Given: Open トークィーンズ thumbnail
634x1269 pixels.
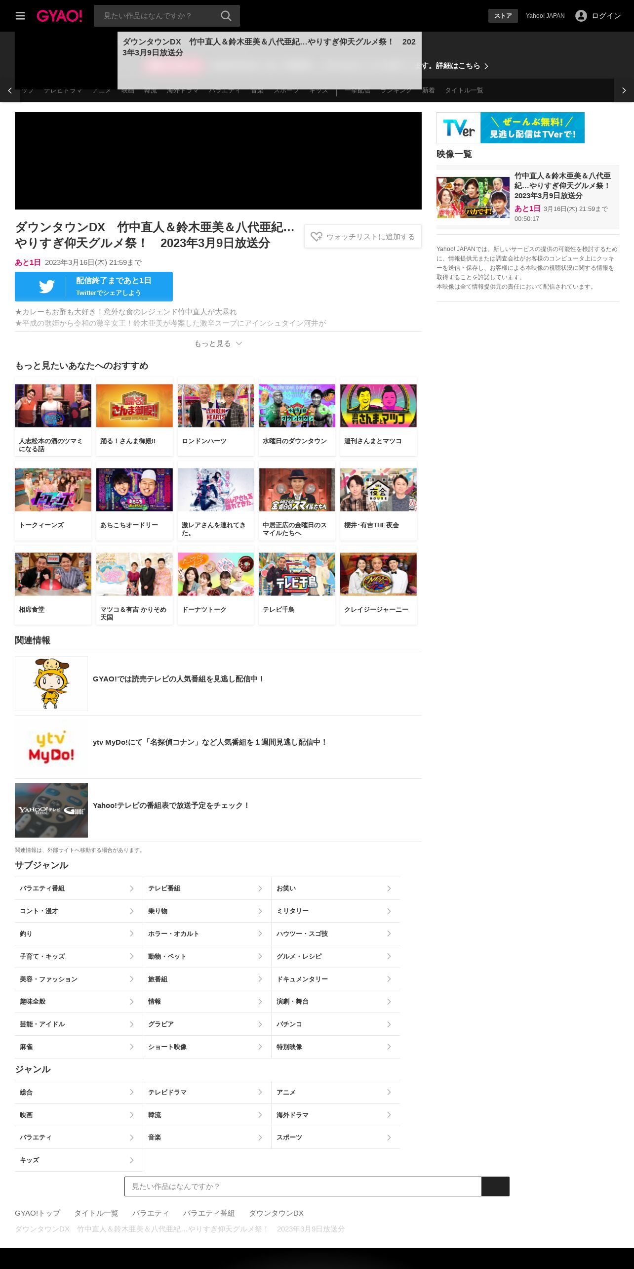Looking at the screenshot, I should (53, 490).
